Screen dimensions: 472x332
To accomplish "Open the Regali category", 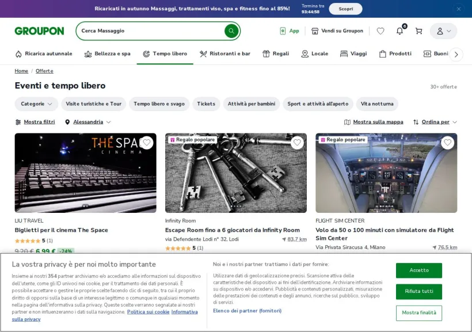I will (276, 54).
